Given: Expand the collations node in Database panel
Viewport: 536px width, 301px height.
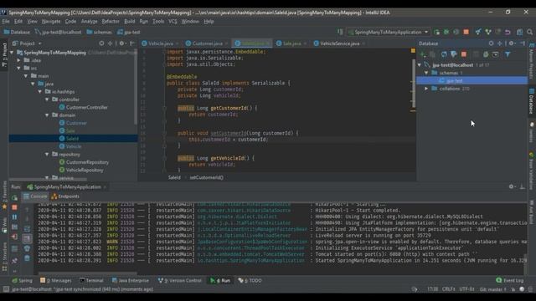Looking at the screenshot, I should click(x=426, y=89).
